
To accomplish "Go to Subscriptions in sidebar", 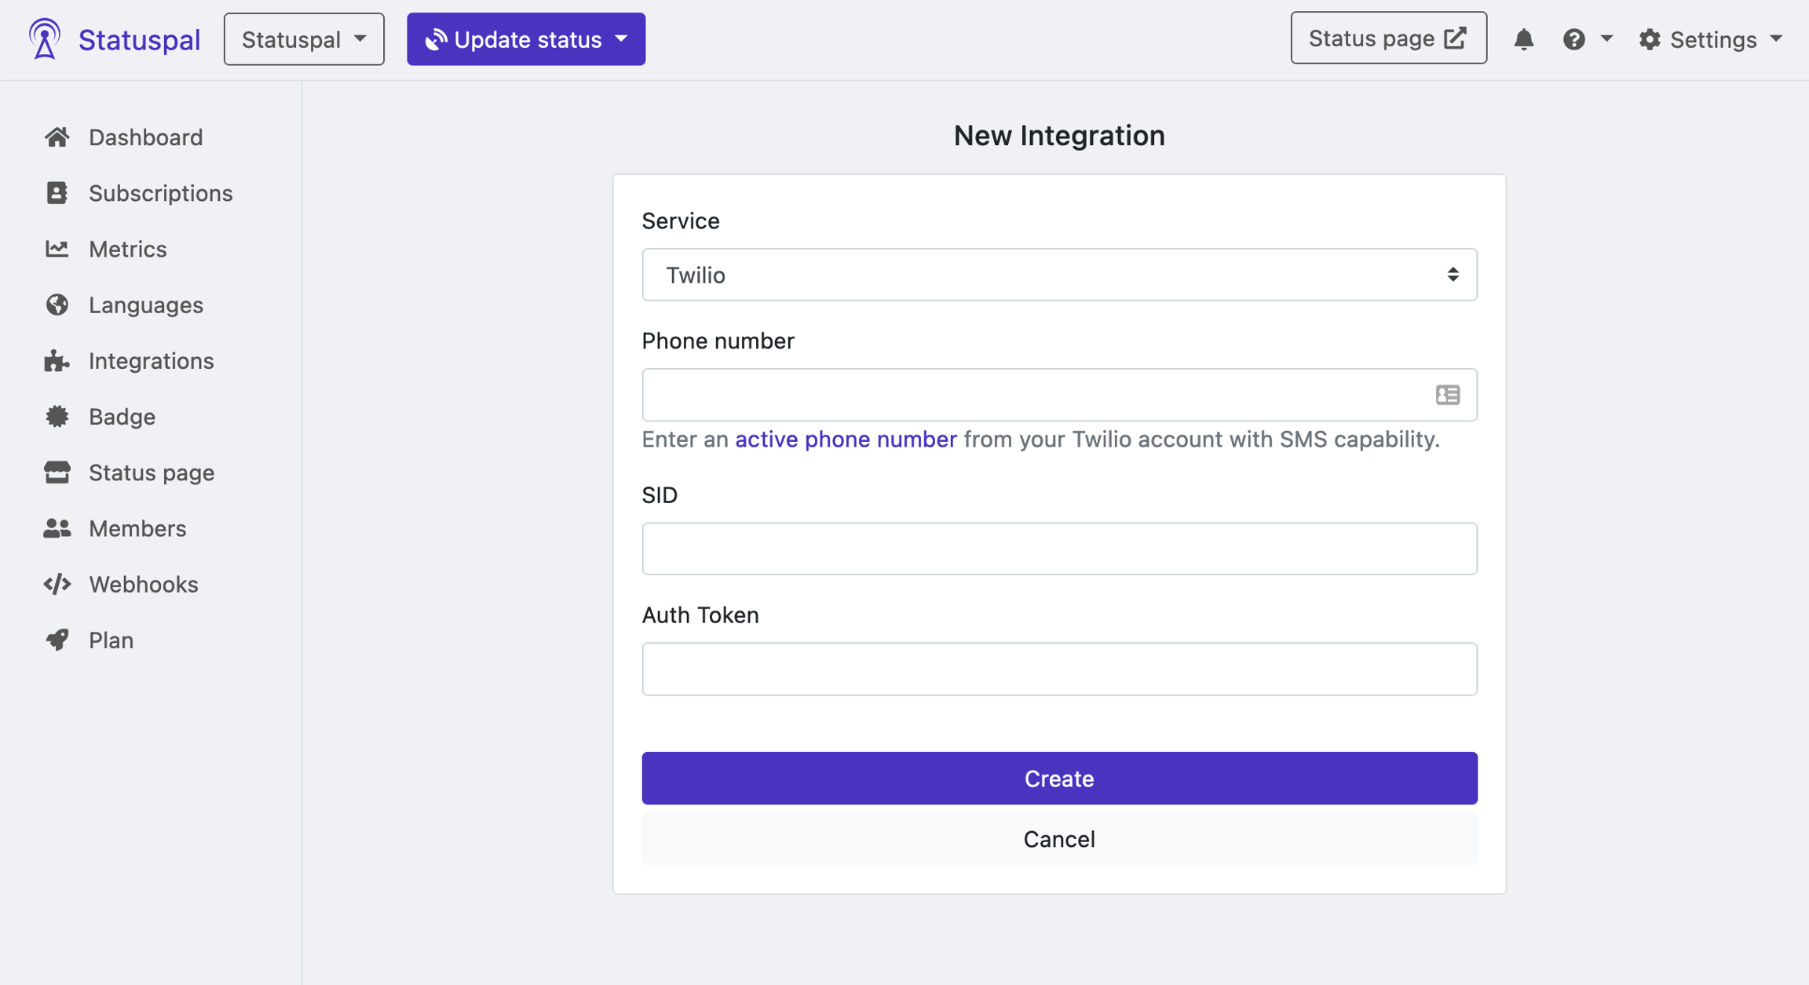I will (160, 193).
